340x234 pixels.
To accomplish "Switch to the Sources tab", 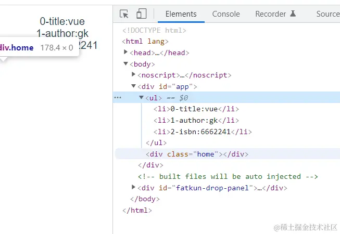I will click(x=328, y=14).
